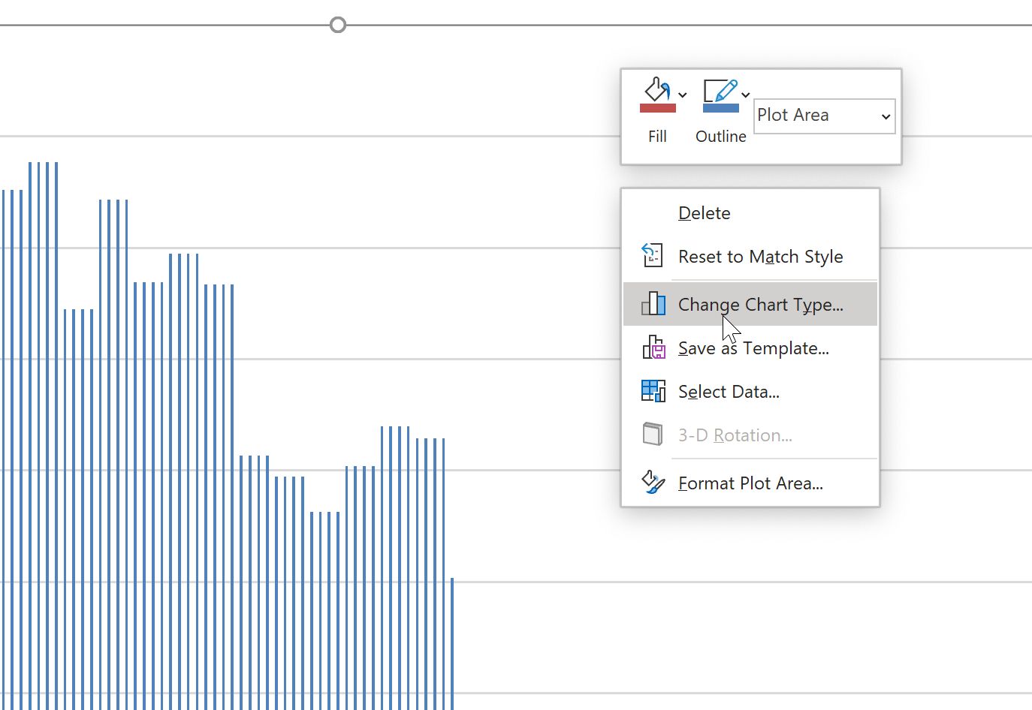Click the Outline label text

721,137
